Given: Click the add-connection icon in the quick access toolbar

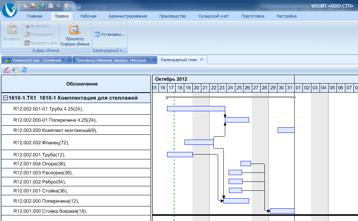Looking at the screenshot, I should coord(25,6).
